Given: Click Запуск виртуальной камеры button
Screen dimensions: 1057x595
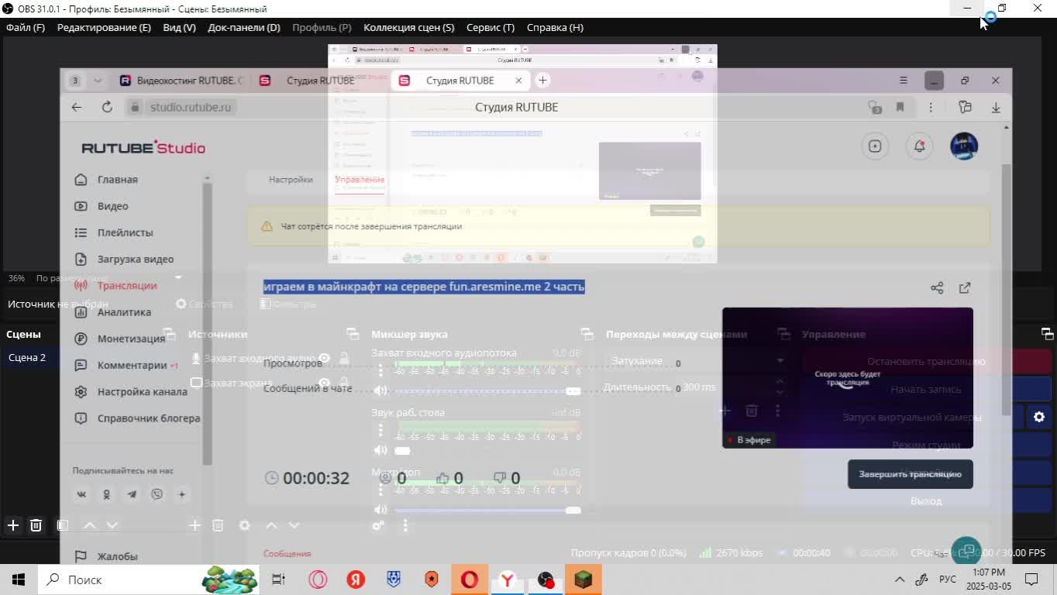Looking at the screenshot, I should [912, 417].
